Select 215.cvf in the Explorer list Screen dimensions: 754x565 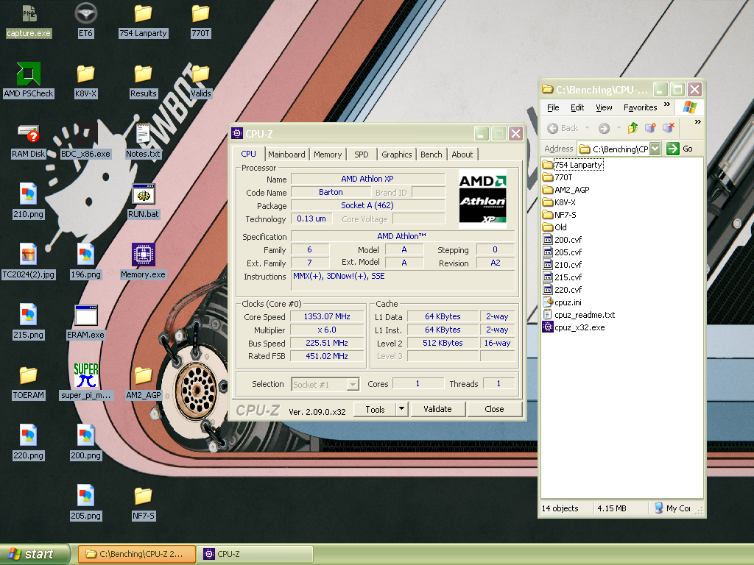pos(562,277)
